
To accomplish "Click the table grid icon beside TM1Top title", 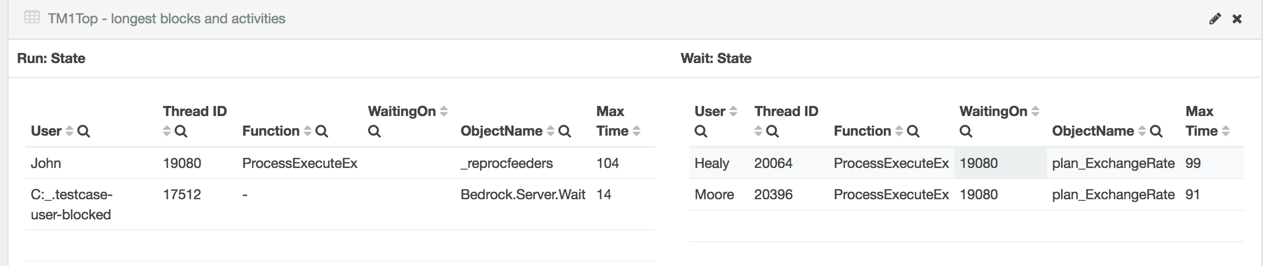I will tap(32, 17).
